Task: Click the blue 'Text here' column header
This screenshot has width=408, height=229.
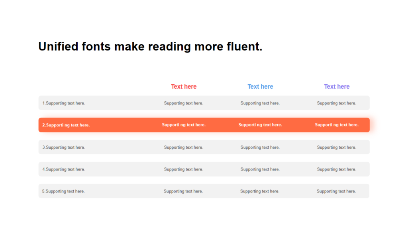Action: 260,86
